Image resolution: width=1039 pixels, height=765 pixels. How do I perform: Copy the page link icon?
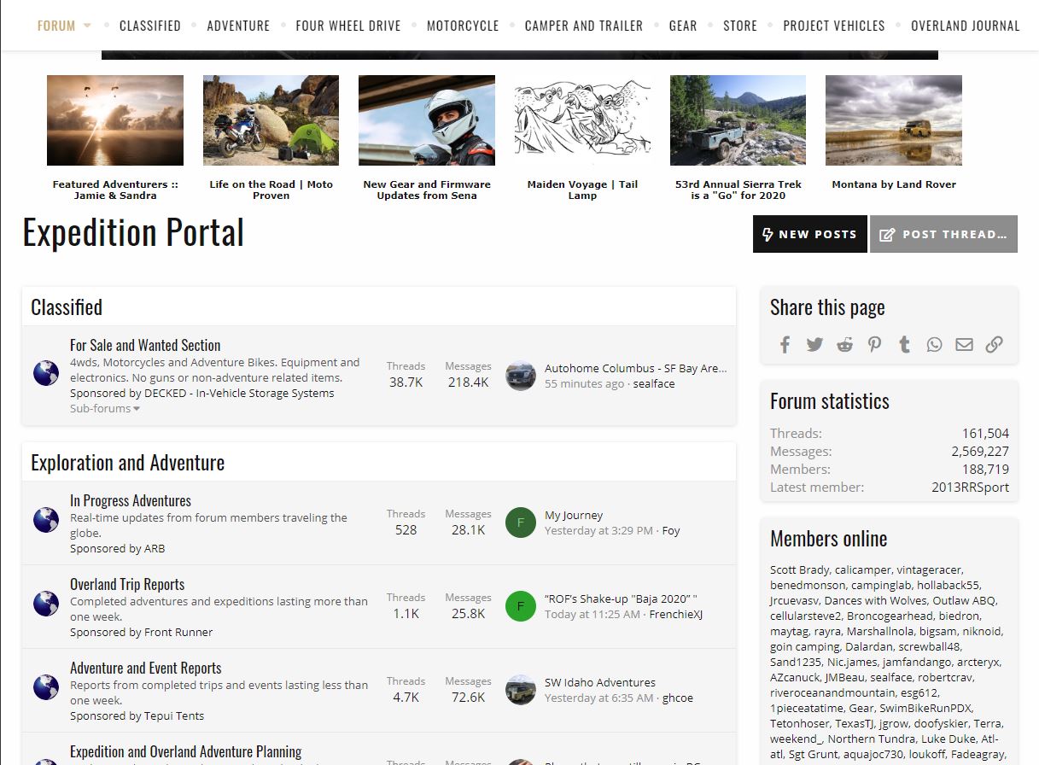994,344
